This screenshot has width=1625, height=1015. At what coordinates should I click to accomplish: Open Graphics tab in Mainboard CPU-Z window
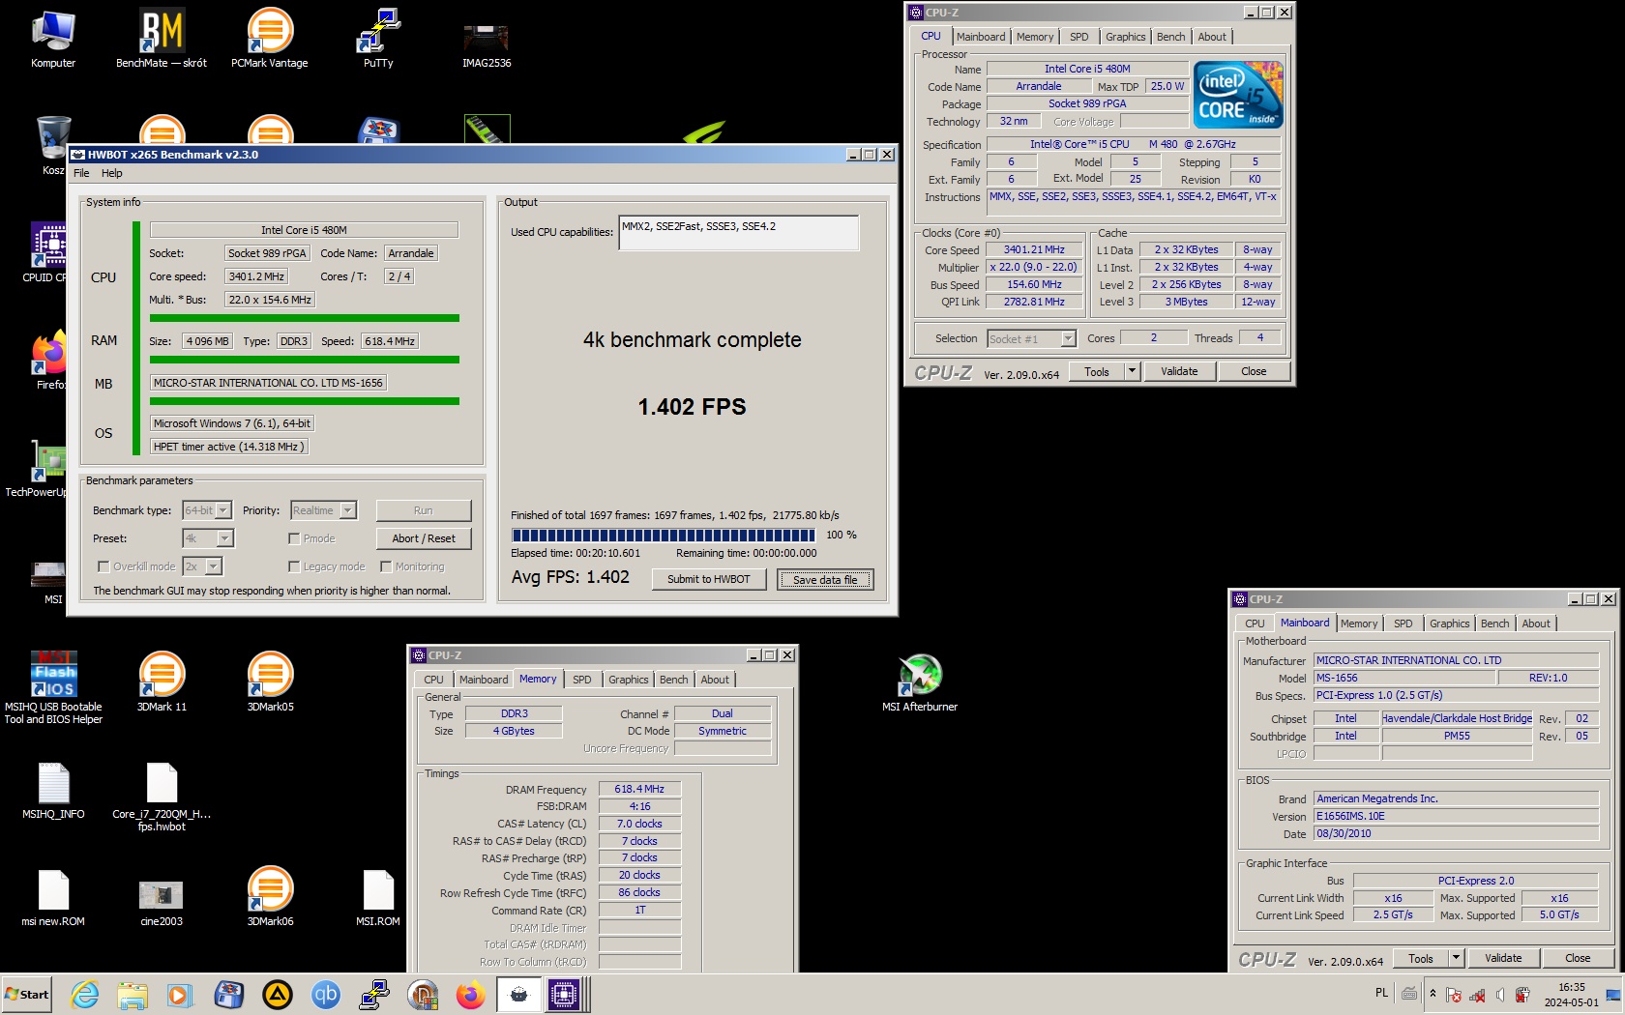tap(1449, 623)
